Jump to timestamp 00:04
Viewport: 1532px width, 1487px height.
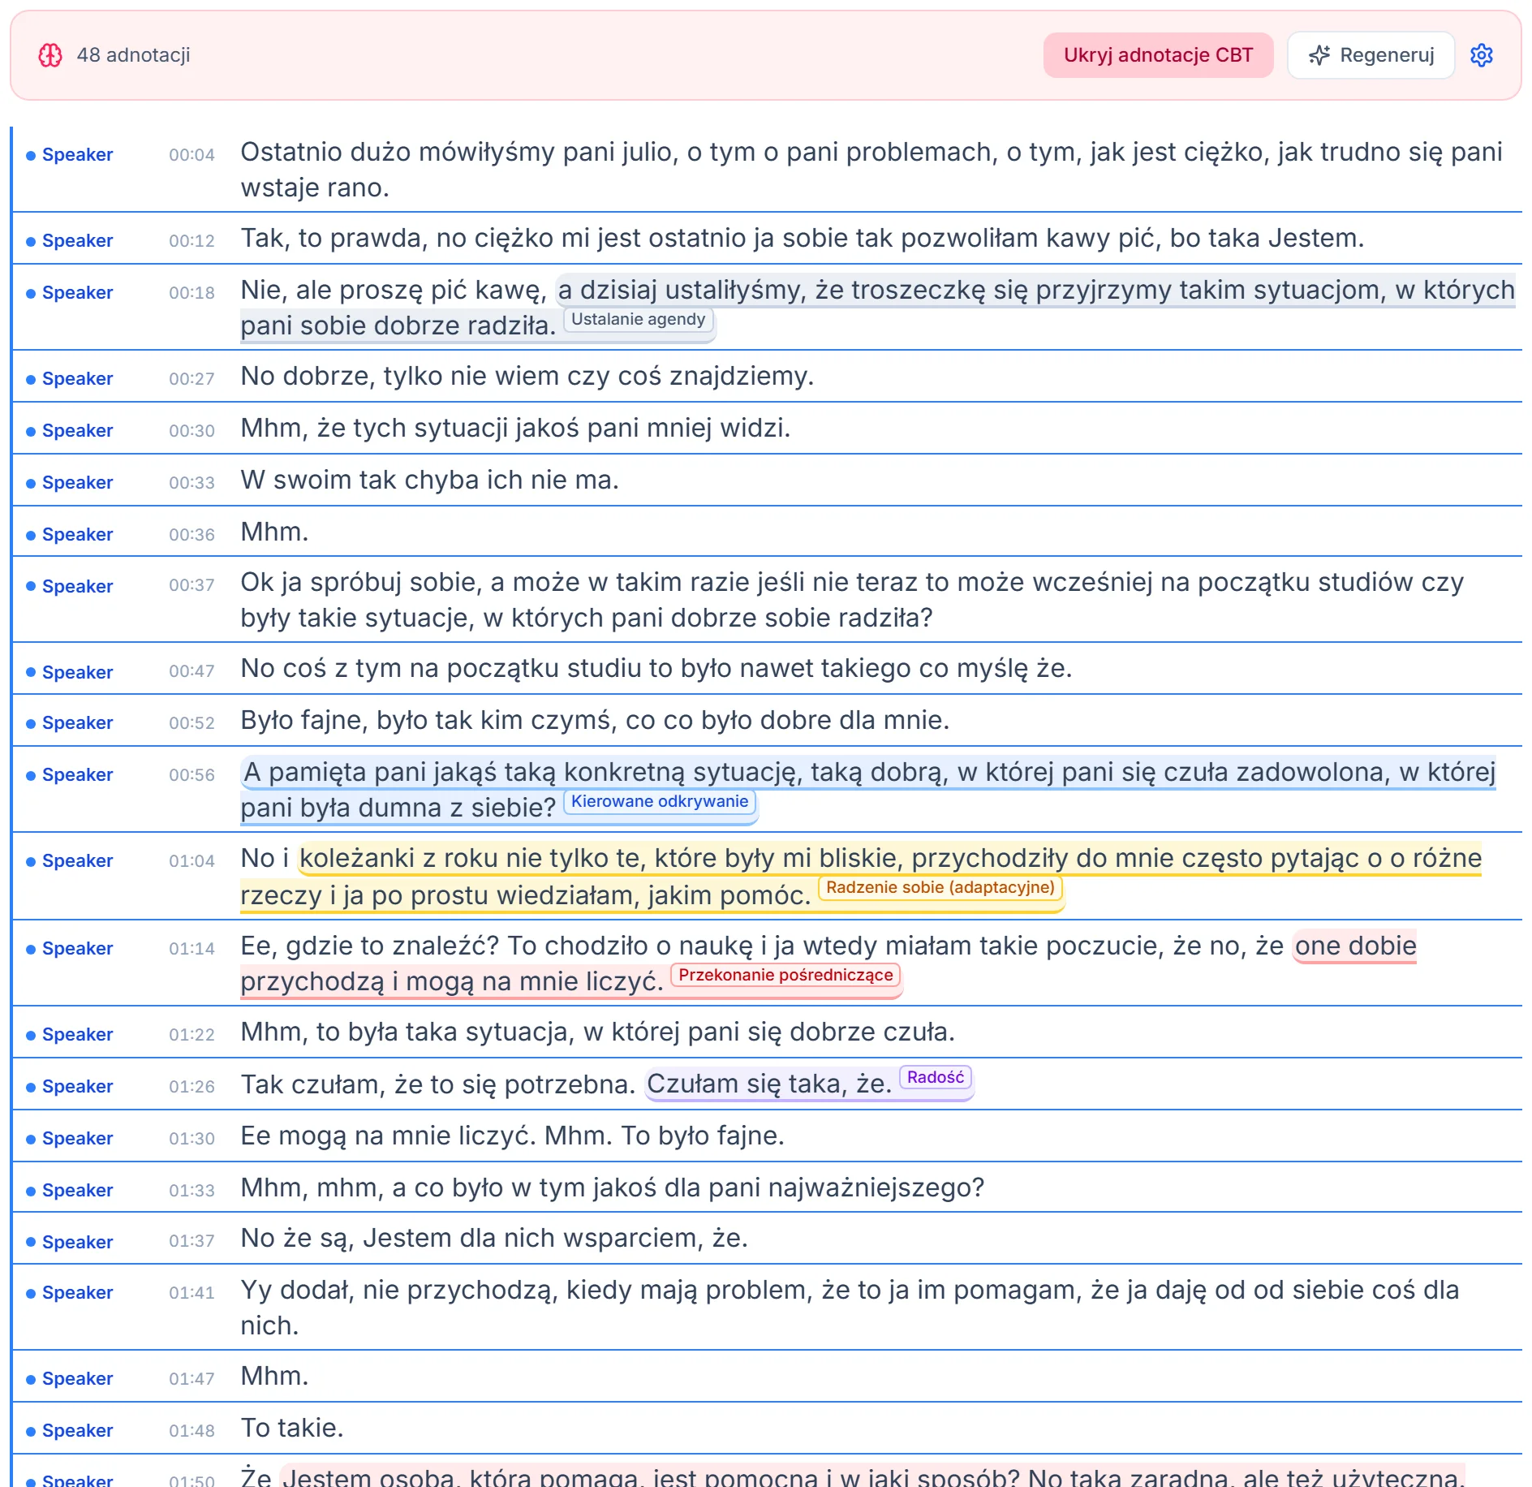191,154
